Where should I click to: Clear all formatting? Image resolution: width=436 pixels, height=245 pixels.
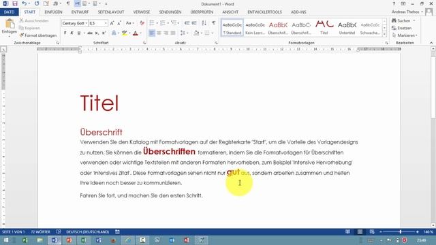[x=142, y=23]
